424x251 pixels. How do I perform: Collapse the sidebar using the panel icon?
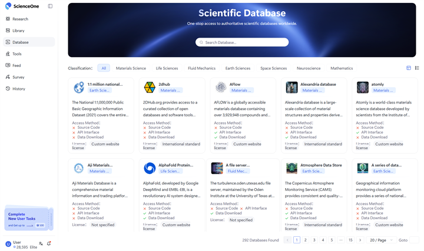point(50,6)
